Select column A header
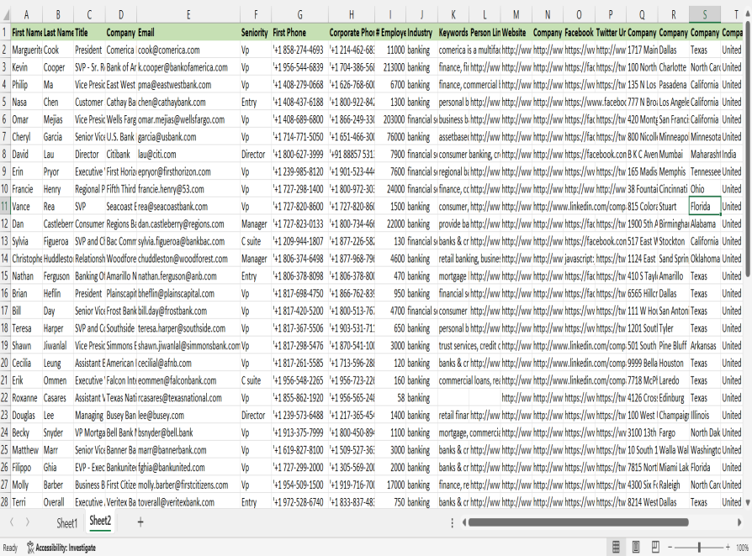 [x=26, y=15]
